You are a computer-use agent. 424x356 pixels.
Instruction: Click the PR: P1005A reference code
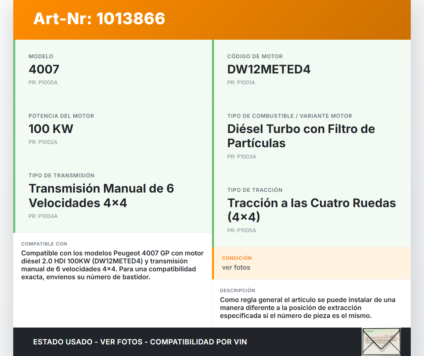241,231
